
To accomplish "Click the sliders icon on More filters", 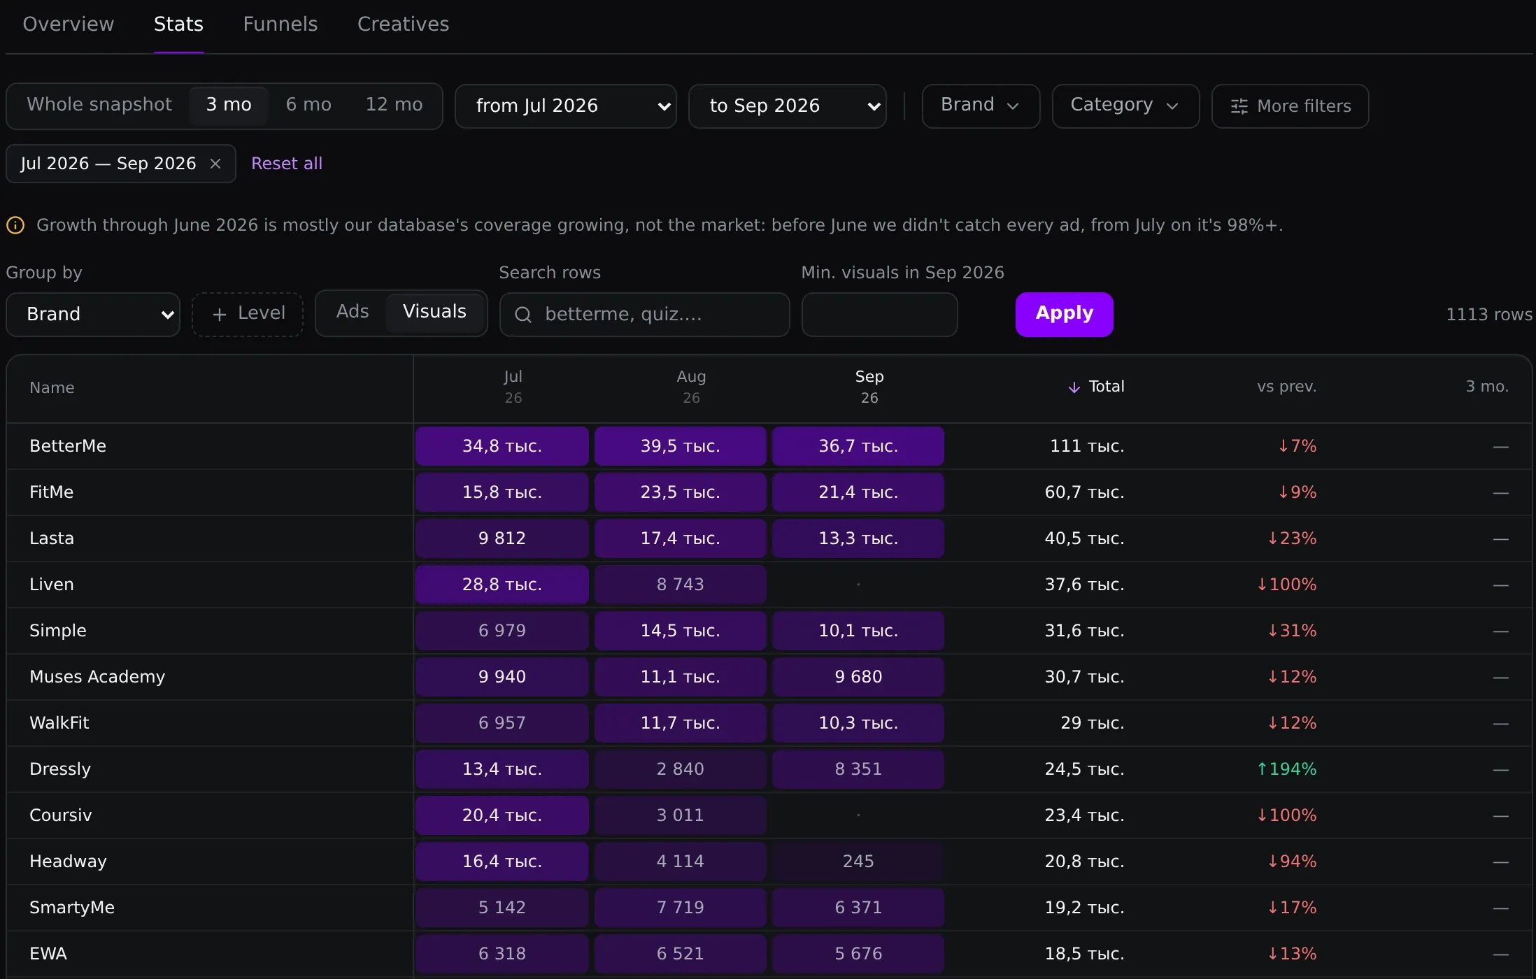I will tap(1239, 106).
